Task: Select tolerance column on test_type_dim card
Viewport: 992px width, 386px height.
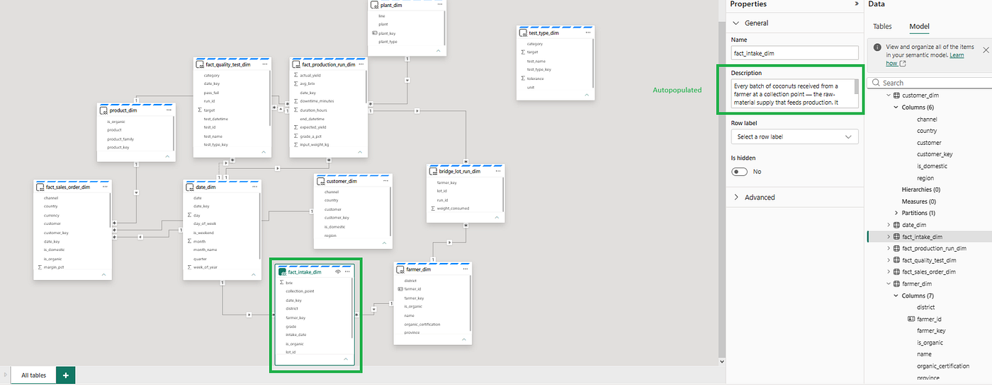Action: click(x=535, y=78)
